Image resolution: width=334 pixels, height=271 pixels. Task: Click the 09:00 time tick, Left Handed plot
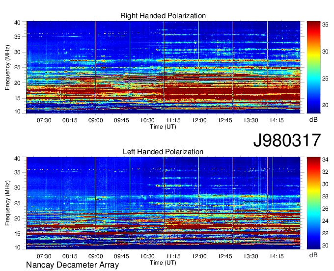(95, 256)
